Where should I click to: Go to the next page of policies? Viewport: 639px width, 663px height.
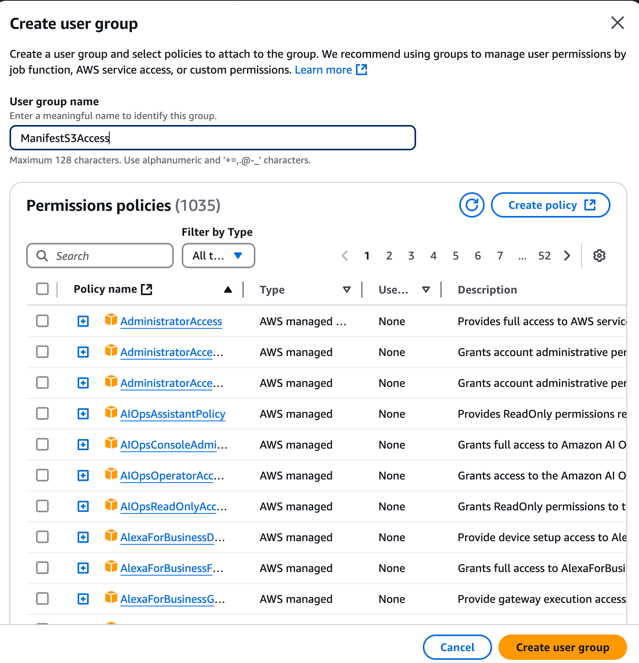click(567, 256)
